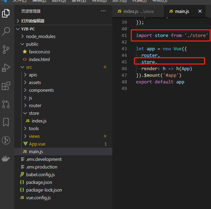Open the Explorer view icon
The height and width of the screenshot is (209, 211).
[6, 13]
